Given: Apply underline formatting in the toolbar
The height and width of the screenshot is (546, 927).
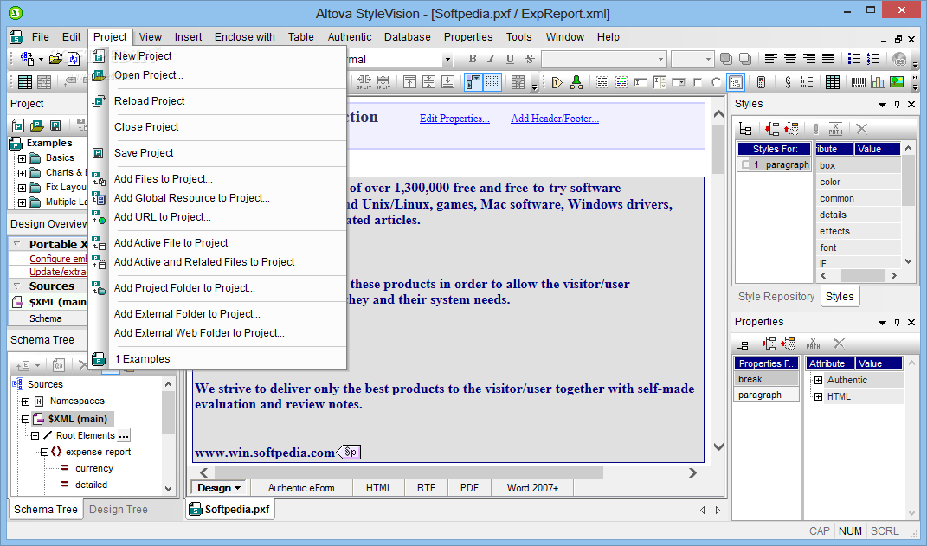Looking at the screenshot, I should (x=510, y=59).
